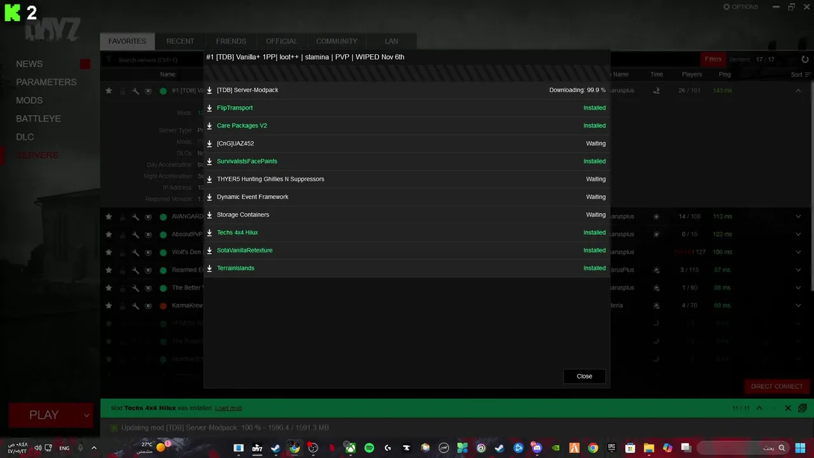Click download icon beside Techs 4x4 Hilux
The image size is (814, 458).
click(x=209, y=233)
